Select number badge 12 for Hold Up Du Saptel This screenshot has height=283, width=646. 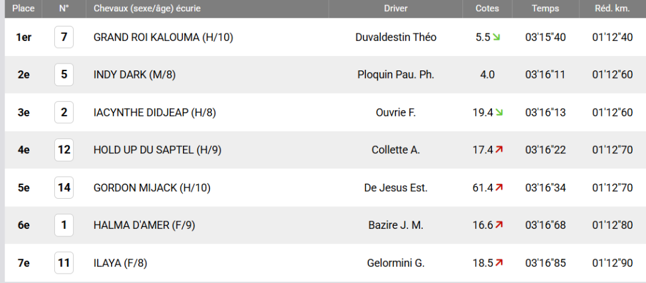(64, 150)
